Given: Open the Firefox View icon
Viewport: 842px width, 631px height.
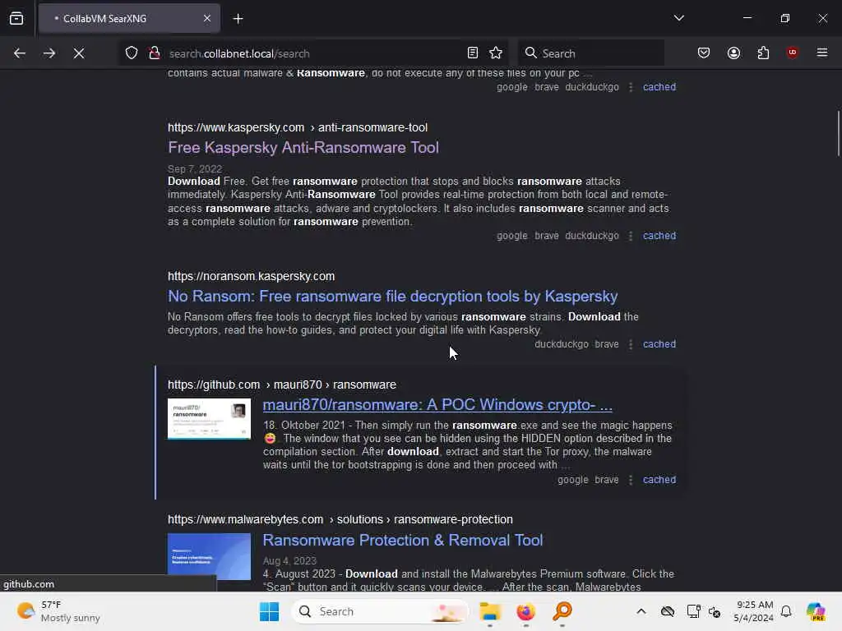Looking at the screenshot, I should pos(16,19).
